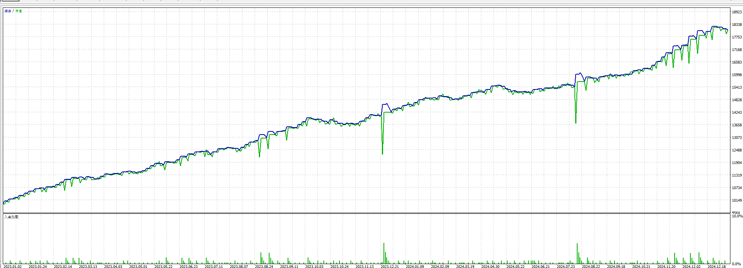Click the 10149 axis value
The image size is (743, 268).
coord(737,201)
